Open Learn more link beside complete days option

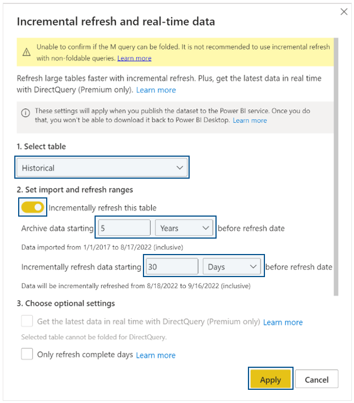[156, 355]
